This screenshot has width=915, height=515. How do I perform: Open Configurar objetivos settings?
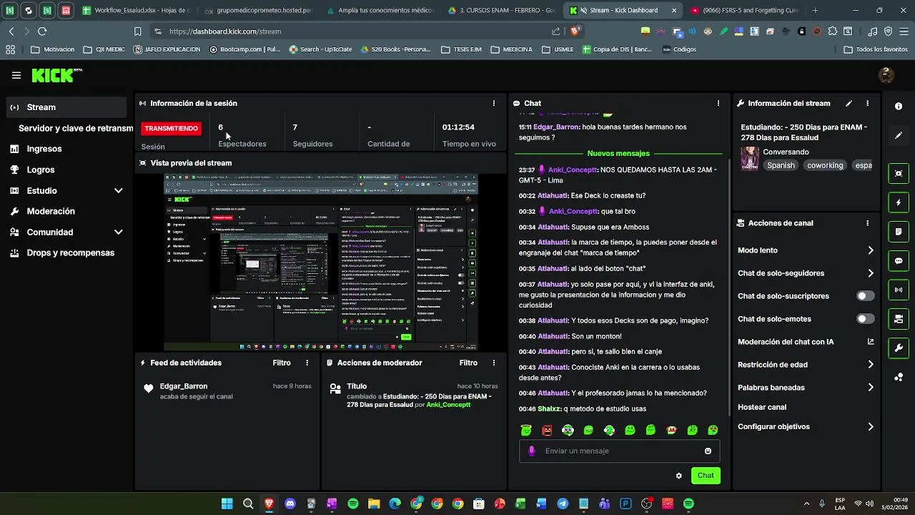(x=806, y=427)
